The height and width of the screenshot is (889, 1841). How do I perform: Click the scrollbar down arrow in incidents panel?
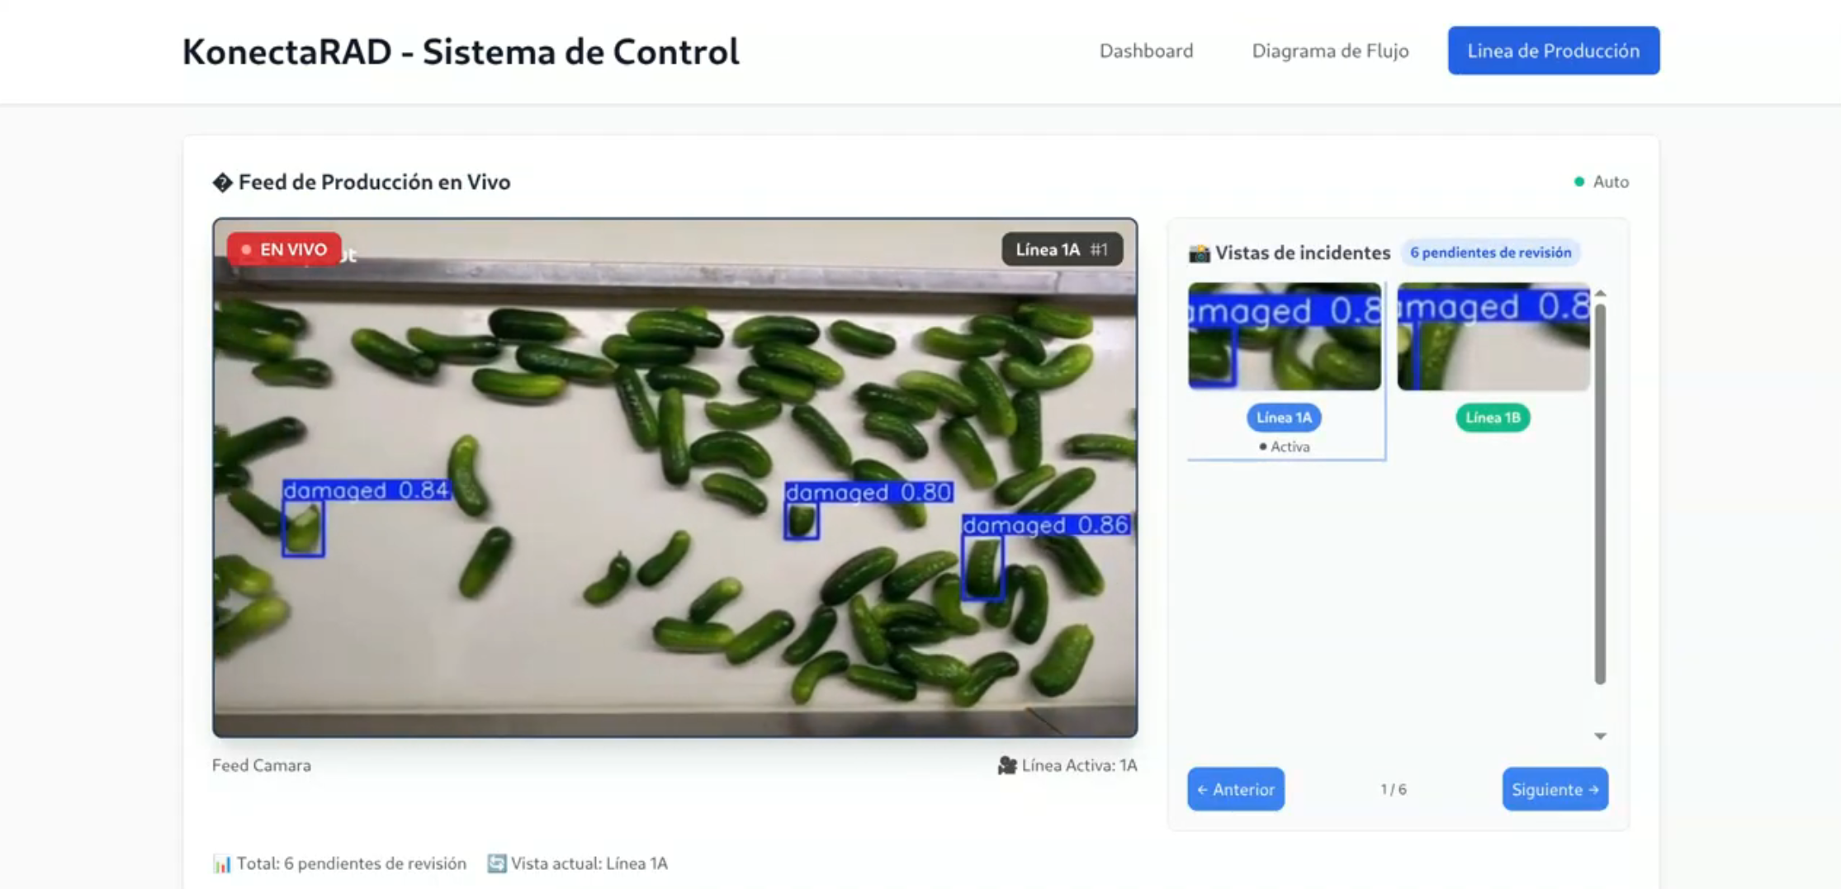[x=1600, y=736]
